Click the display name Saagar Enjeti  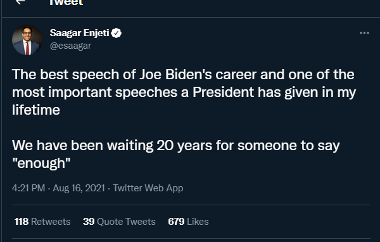click(80, 33)
